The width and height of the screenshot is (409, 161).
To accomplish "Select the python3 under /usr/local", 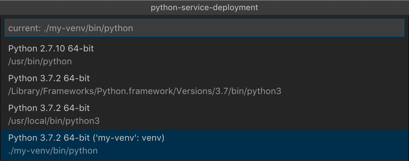I will click(204, 115).
